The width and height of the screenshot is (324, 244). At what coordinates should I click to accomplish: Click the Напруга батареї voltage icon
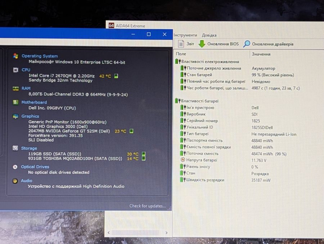tap(183, 160)
